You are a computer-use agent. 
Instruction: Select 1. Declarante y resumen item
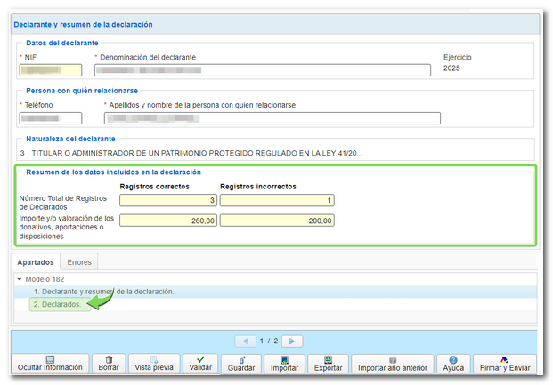(103, 292)
